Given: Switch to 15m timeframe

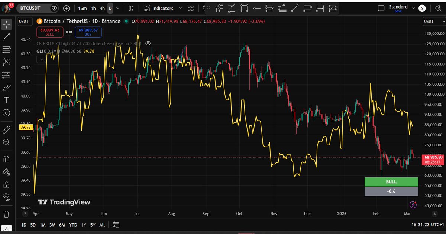Looking at the screenshot, I should coord(82,8).
